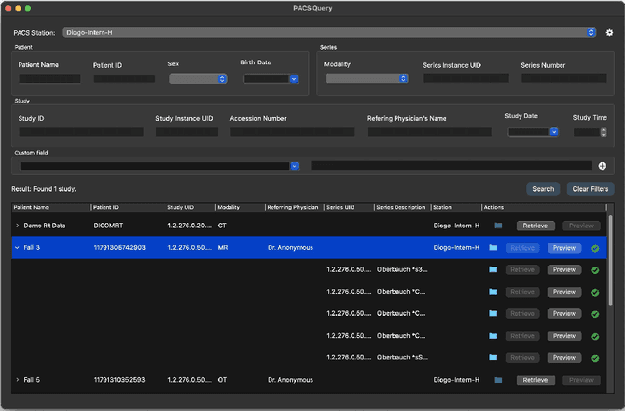Image resolution: width=625 pixels, height=411 pixels.
Task: Sort by Referring Physician column header
Action: pyautogui.click(x=294, y=207)
